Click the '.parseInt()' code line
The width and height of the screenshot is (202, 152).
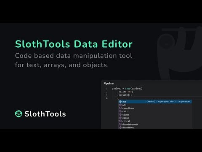pos(125,95)
